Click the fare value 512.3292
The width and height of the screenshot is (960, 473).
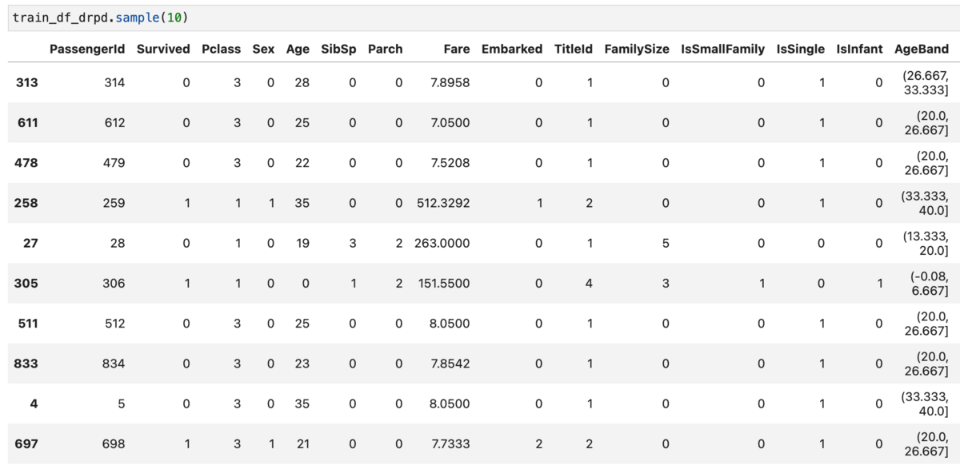(443, 203)
